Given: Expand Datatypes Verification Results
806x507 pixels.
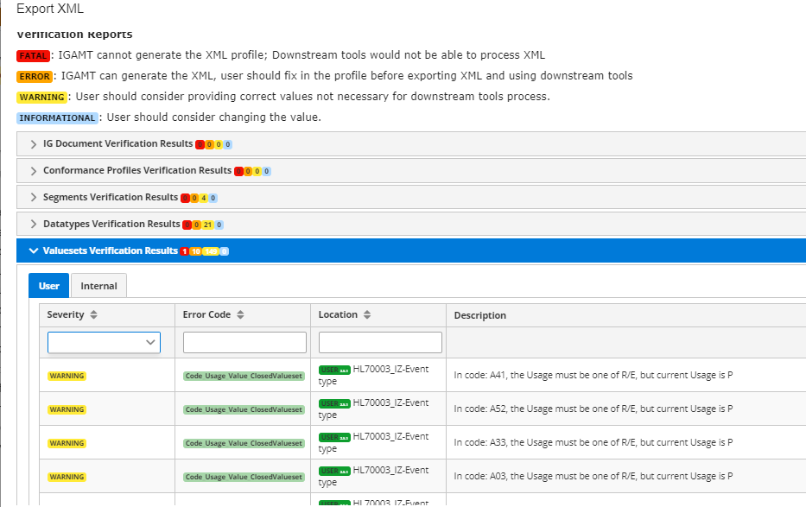Looking at the screenshot, I should pos(33,224).
